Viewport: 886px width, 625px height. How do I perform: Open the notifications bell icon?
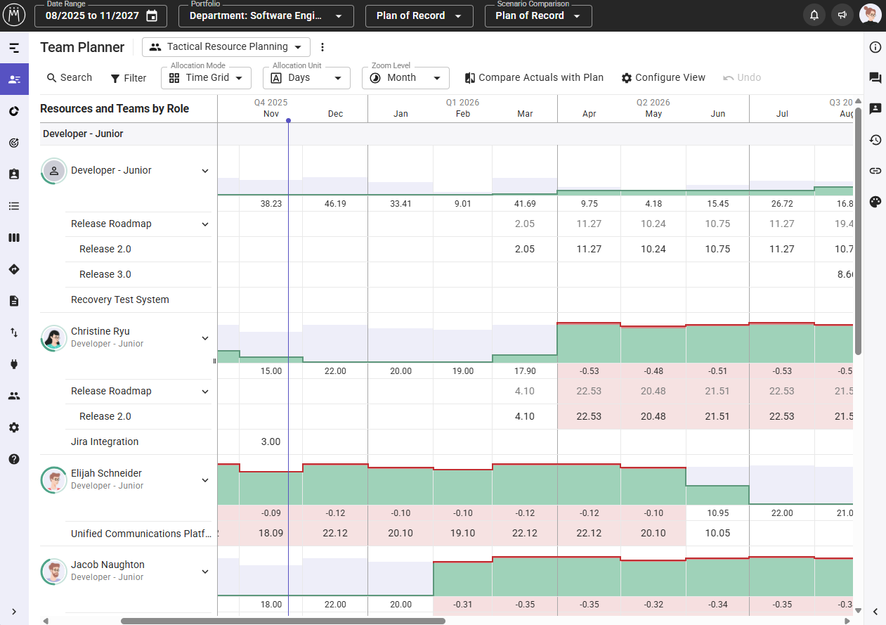[814, 15]
